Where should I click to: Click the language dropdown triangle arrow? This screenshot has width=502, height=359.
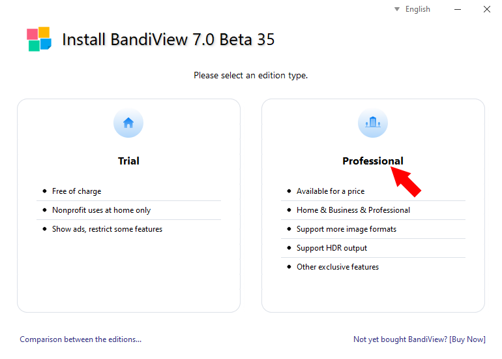point(397,9)
